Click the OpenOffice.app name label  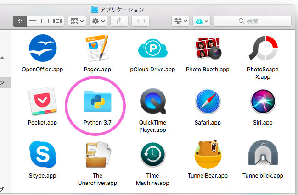pos(42,70)
